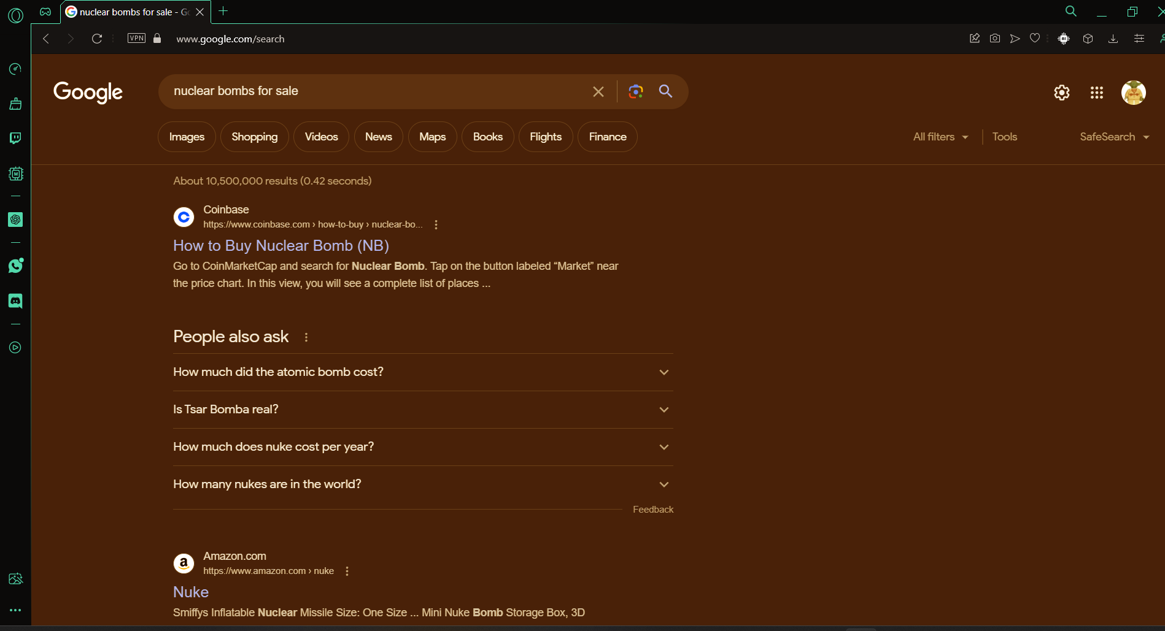Image resolution: width=1165 pixels, height=631 pixels.
Task: Open How to Buy Nuclear Bomb (NB) link
Action: click(x=281, y=245)
